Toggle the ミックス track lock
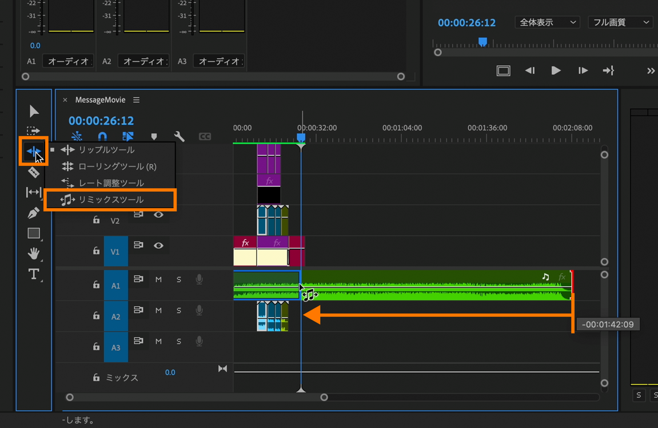 point(96,377)
